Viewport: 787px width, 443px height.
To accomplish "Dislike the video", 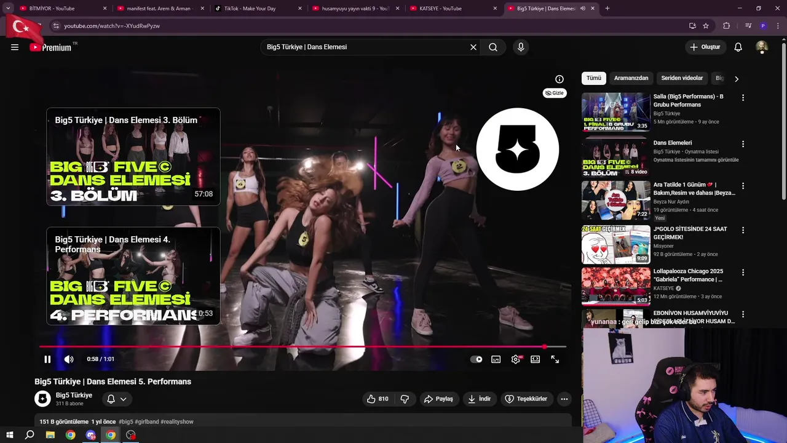I will click(405, 399).
